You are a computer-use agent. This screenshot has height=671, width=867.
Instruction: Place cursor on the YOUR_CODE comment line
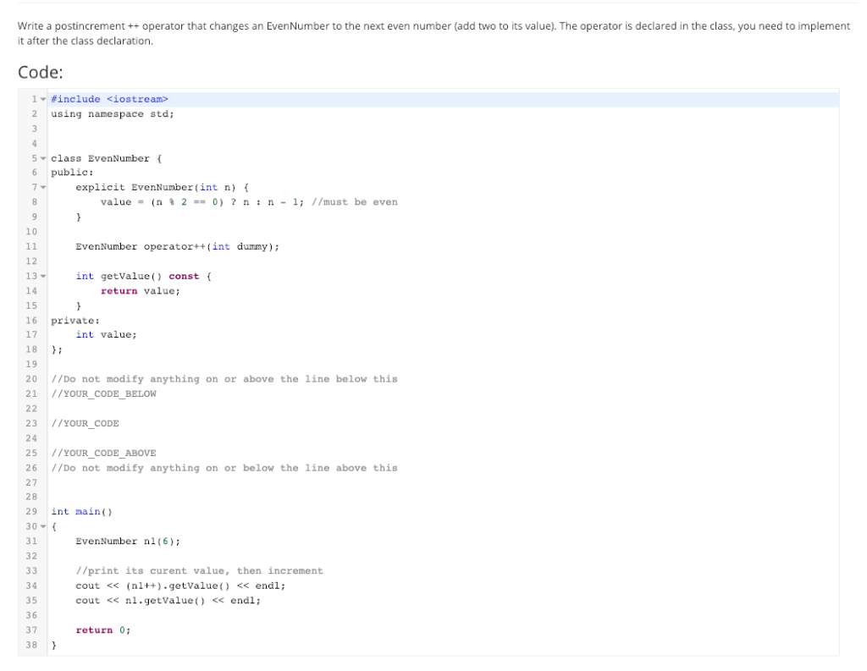click(85, 423)
